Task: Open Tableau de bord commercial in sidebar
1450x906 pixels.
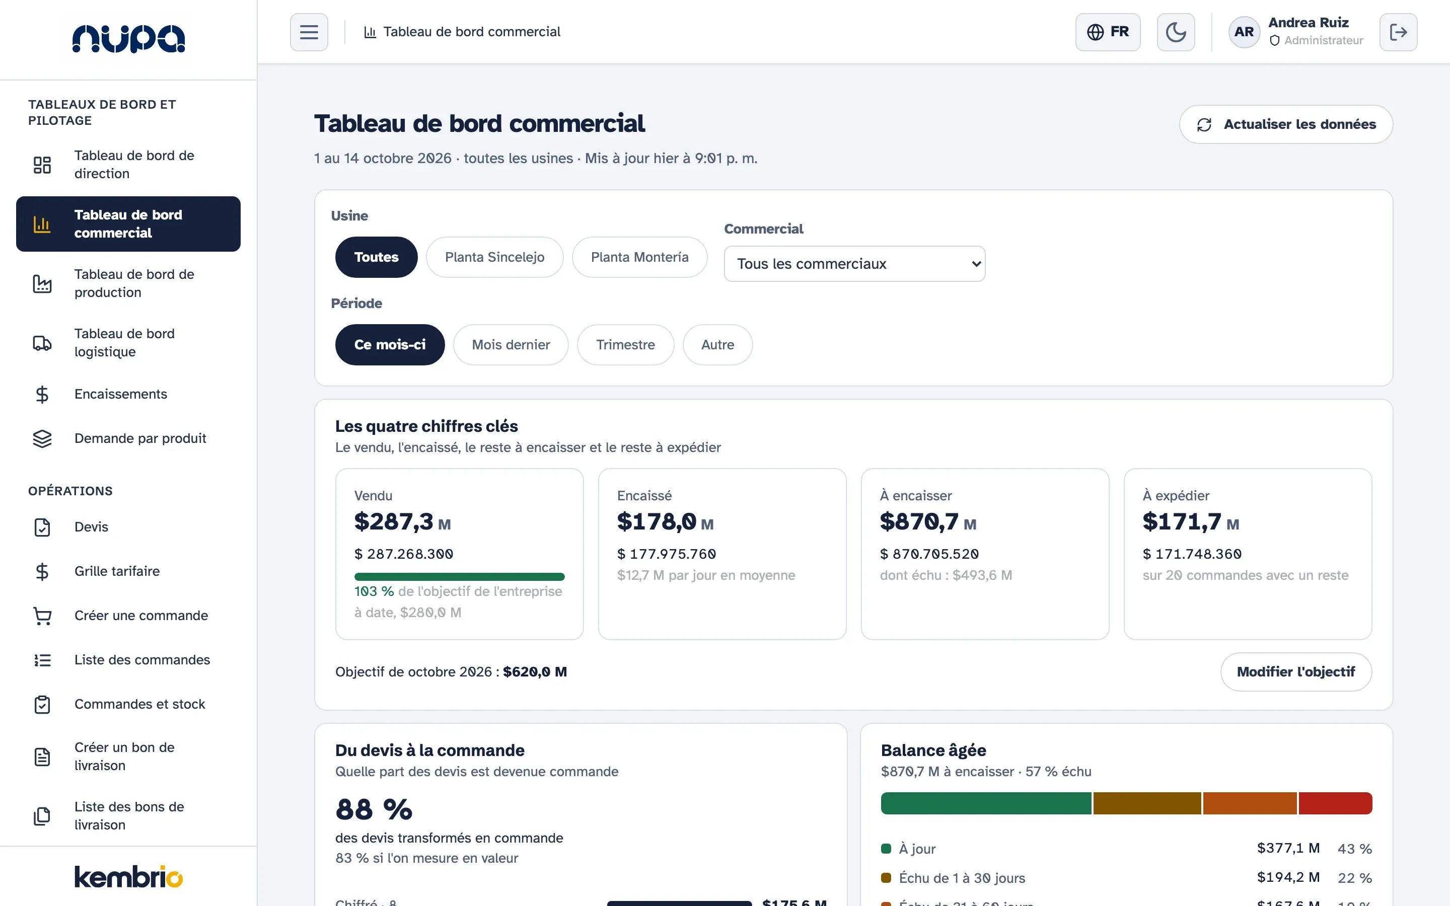Action: pos(128,224)
